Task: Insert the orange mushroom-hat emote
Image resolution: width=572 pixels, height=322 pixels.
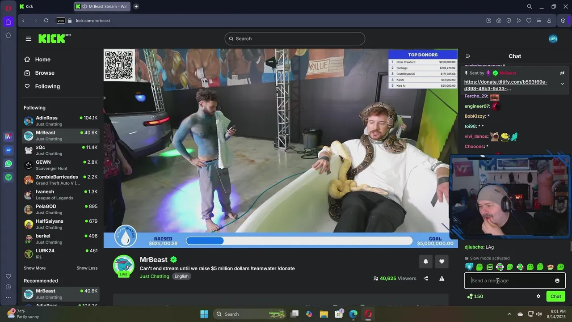Action: pos(551,267)
